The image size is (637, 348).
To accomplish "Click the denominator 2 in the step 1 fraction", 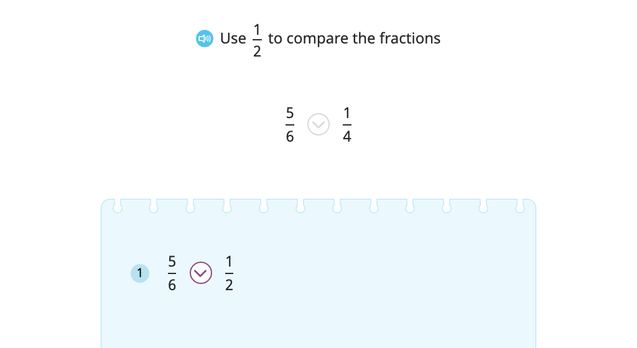I will (229, 285).
